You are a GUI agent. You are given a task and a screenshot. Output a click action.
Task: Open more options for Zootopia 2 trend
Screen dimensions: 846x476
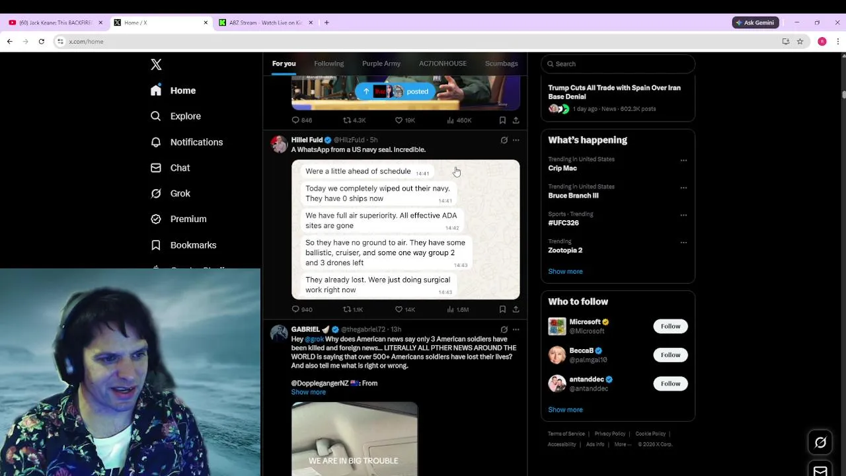coord(683,243)
